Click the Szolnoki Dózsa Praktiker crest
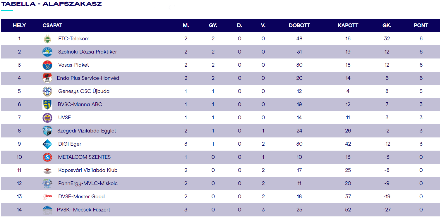 tap(47, 52)
